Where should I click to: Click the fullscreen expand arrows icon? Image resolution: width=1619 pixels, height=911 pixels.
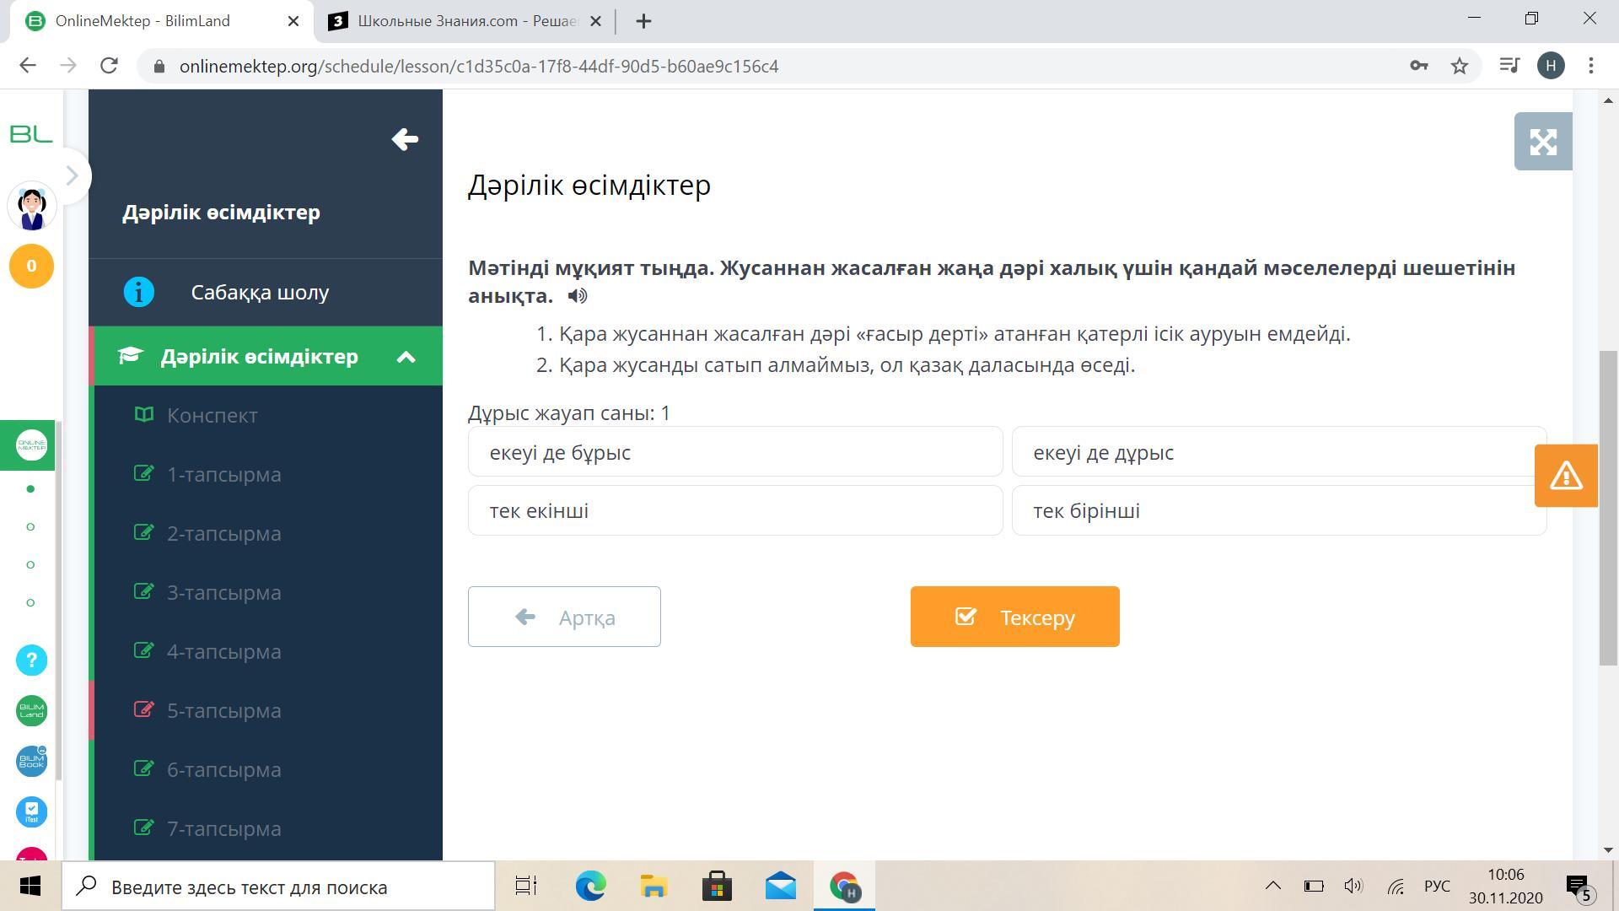coord(1542,142)
